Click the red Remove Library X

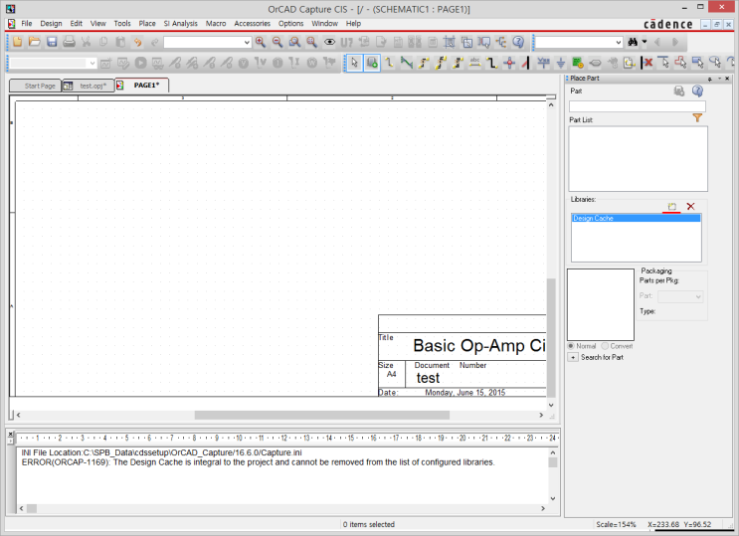(x=690, y=207)
